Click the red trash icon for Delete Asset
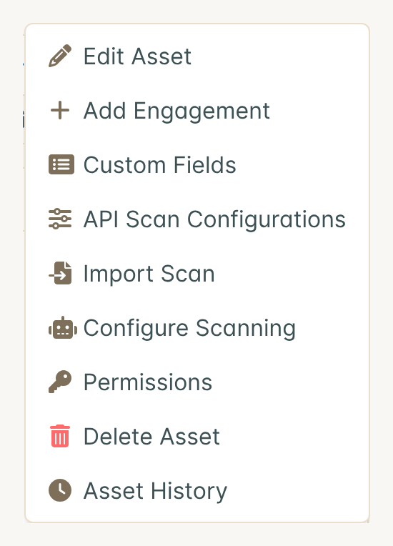This screenshot has width=393, height=546. pyautogui.click(x=60, y=436)
